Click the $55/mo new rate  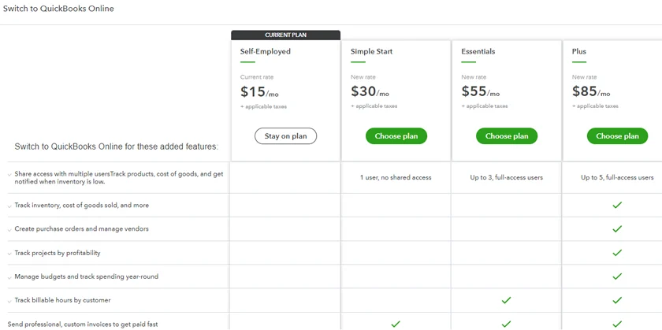point(481,91)
